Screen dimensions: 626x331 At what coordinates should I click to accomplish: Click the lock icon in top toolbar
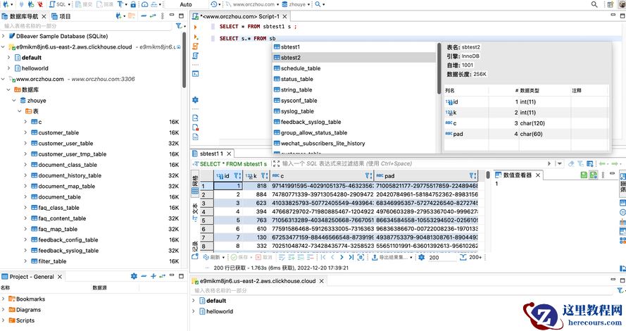coord(134,4)
